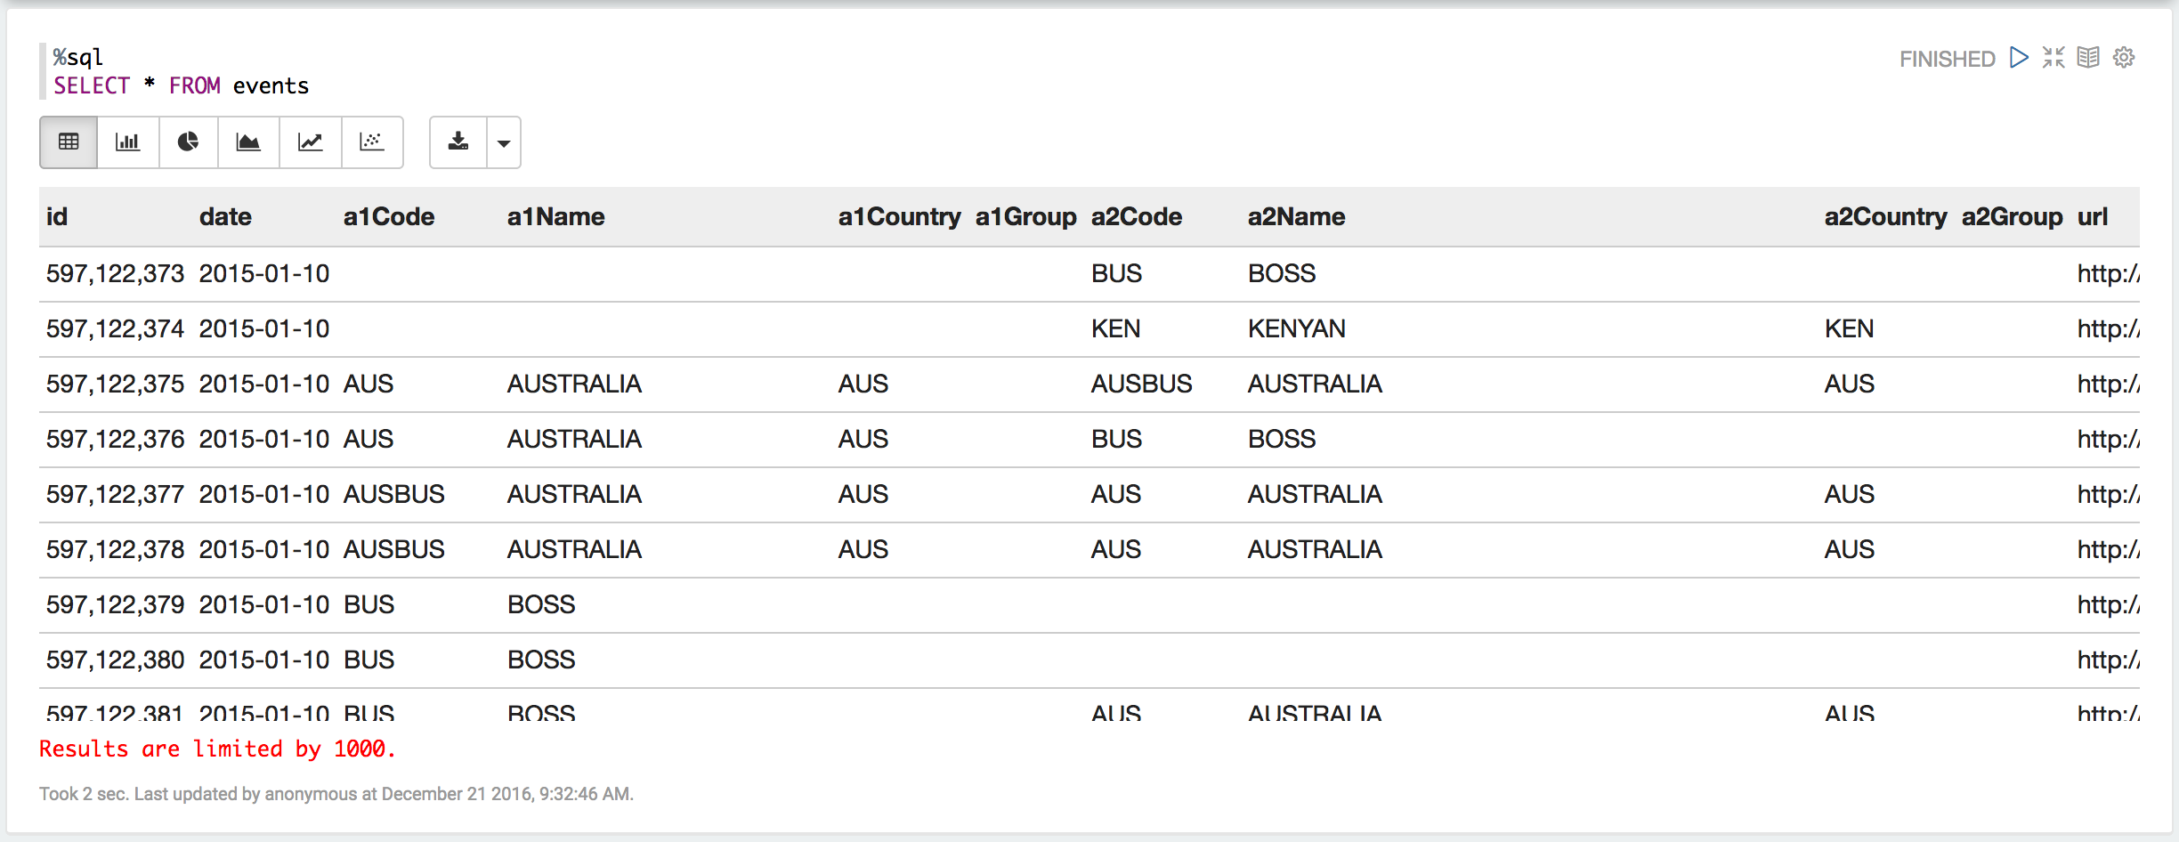Select the pie chart visualization
The image size is (2179, 842).
pos(188,142)
